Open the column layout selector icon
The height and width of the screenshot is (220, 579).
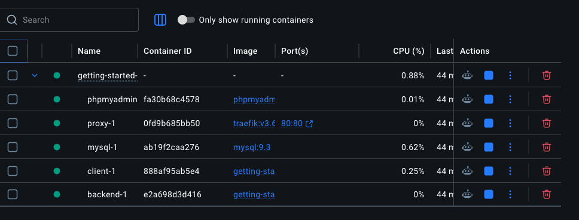(160, 20)
